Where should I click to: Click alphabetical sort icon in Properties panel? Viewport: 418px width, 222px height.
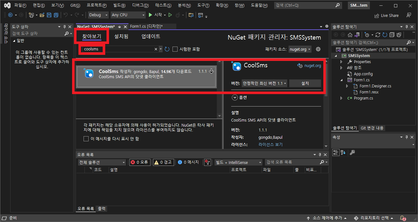pos(343,152)
